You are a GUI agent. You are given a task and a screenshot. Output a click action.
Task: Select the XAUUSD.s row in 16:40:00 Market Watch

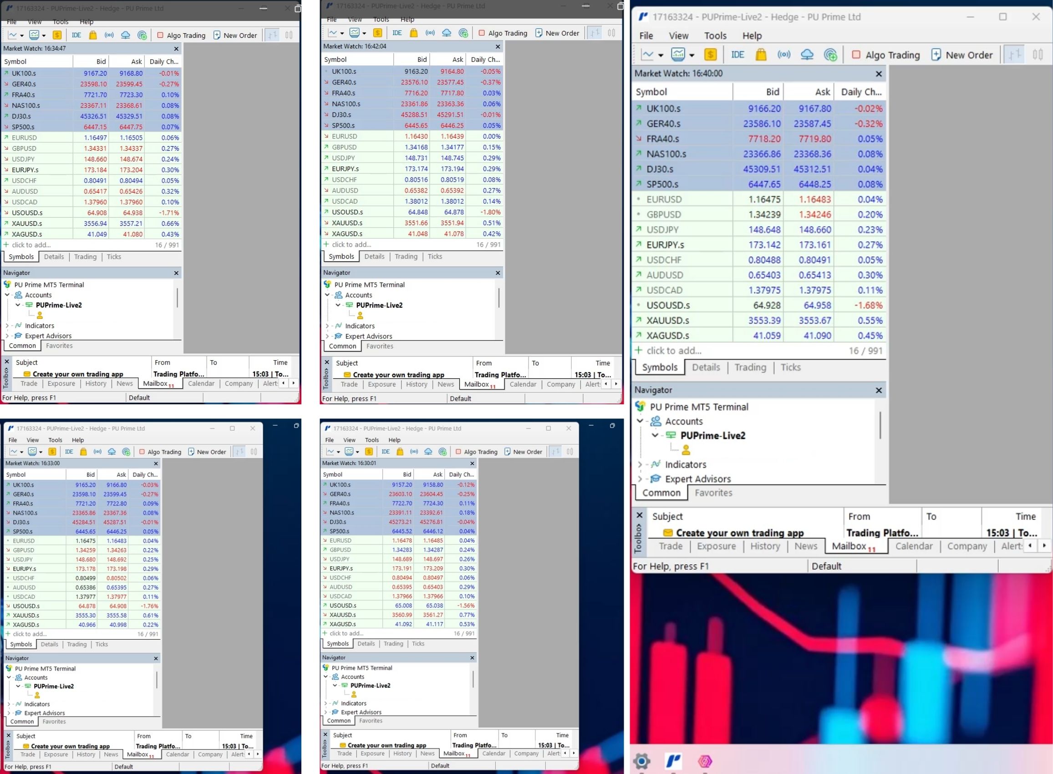pyautogui.click(x=667, y=321)
